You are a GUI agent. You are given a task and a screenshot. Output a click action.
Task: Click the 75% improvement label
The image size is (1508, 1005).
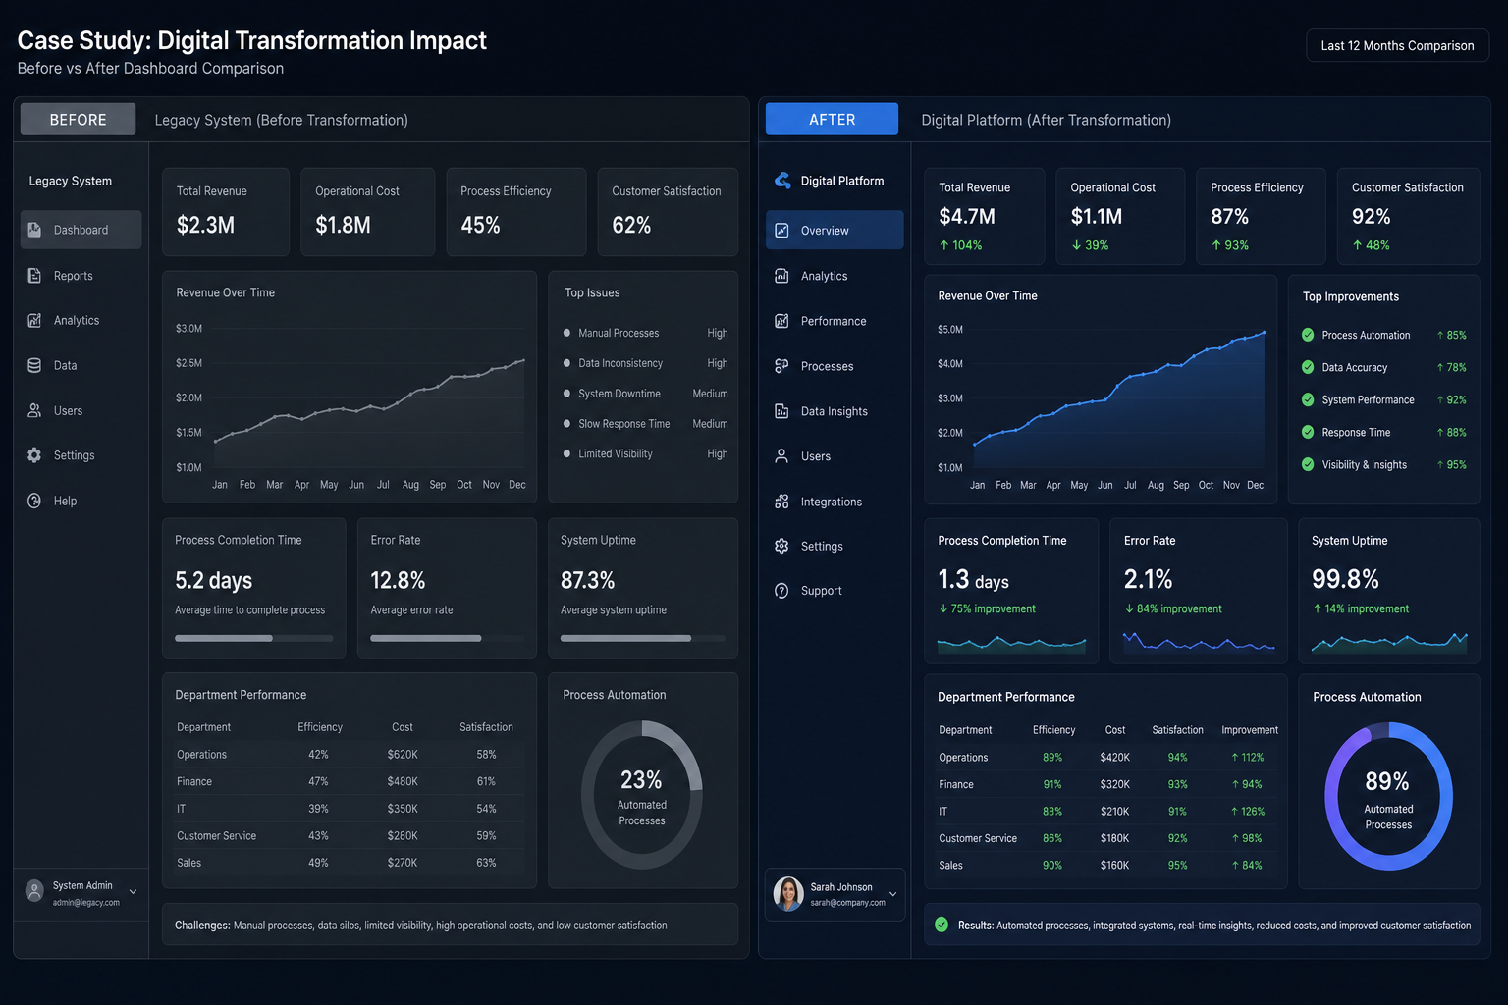(x=988, y=608)
